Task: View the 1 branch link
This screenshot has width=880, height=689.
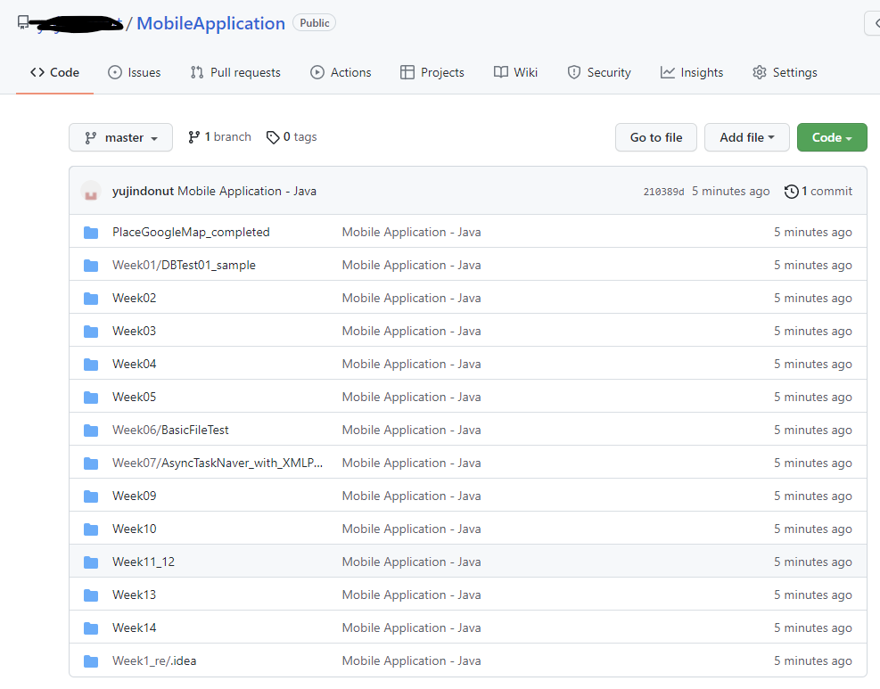Action: [x=219, y=137]
